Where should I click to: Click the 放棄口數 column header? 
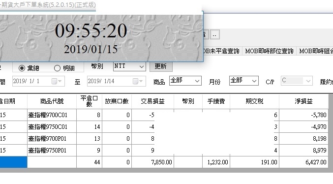coord(117,101)
